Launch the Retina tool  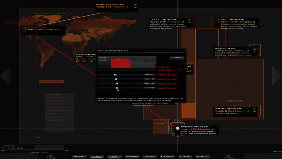150,156
